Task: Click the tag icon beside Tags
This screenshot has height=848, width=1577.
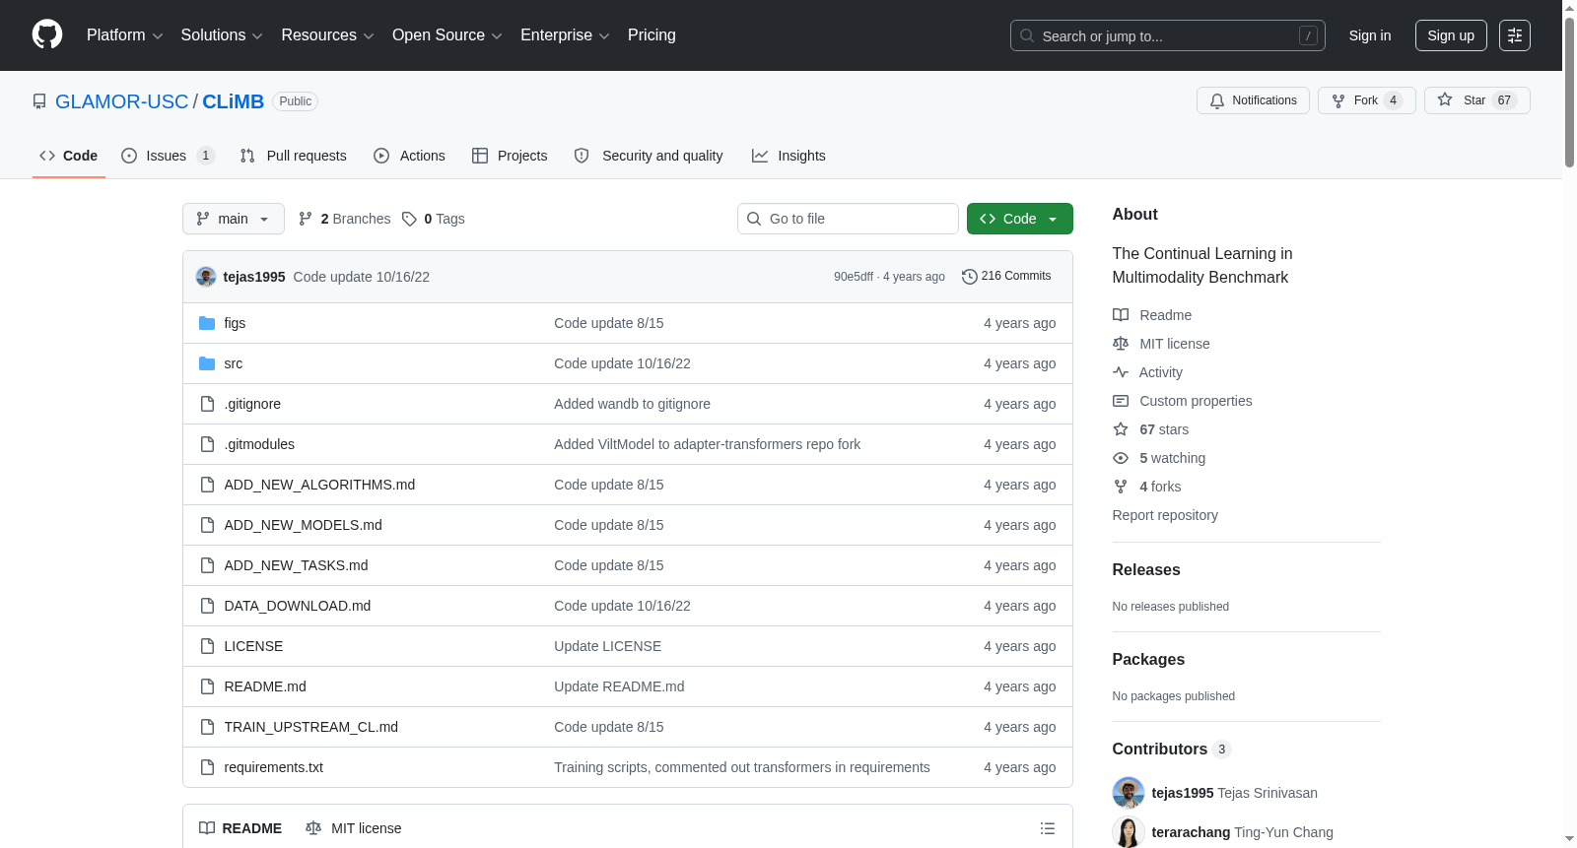Action: click(409, 219)
